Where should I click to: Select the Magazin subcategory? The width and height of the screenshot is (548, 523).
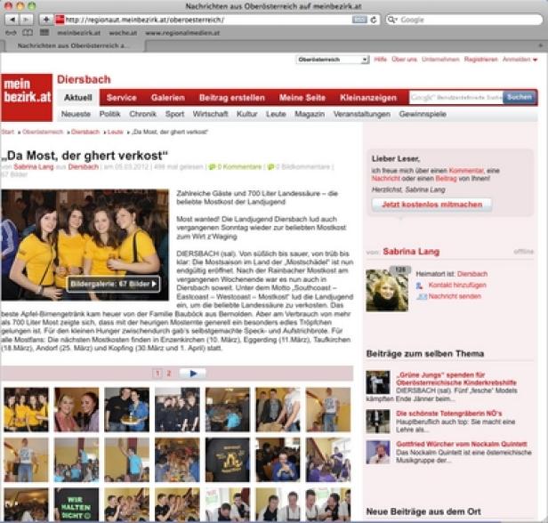(x=310, y=114)
